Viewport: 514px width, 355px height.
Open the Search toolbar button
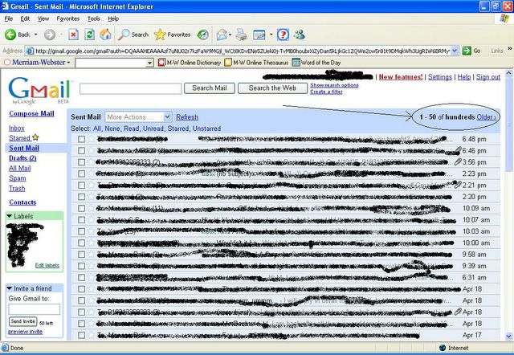pos(133,35)
